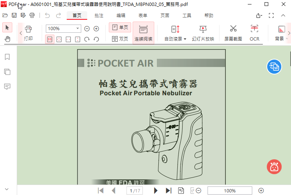Open page thumbnails panel

[7, 72]
